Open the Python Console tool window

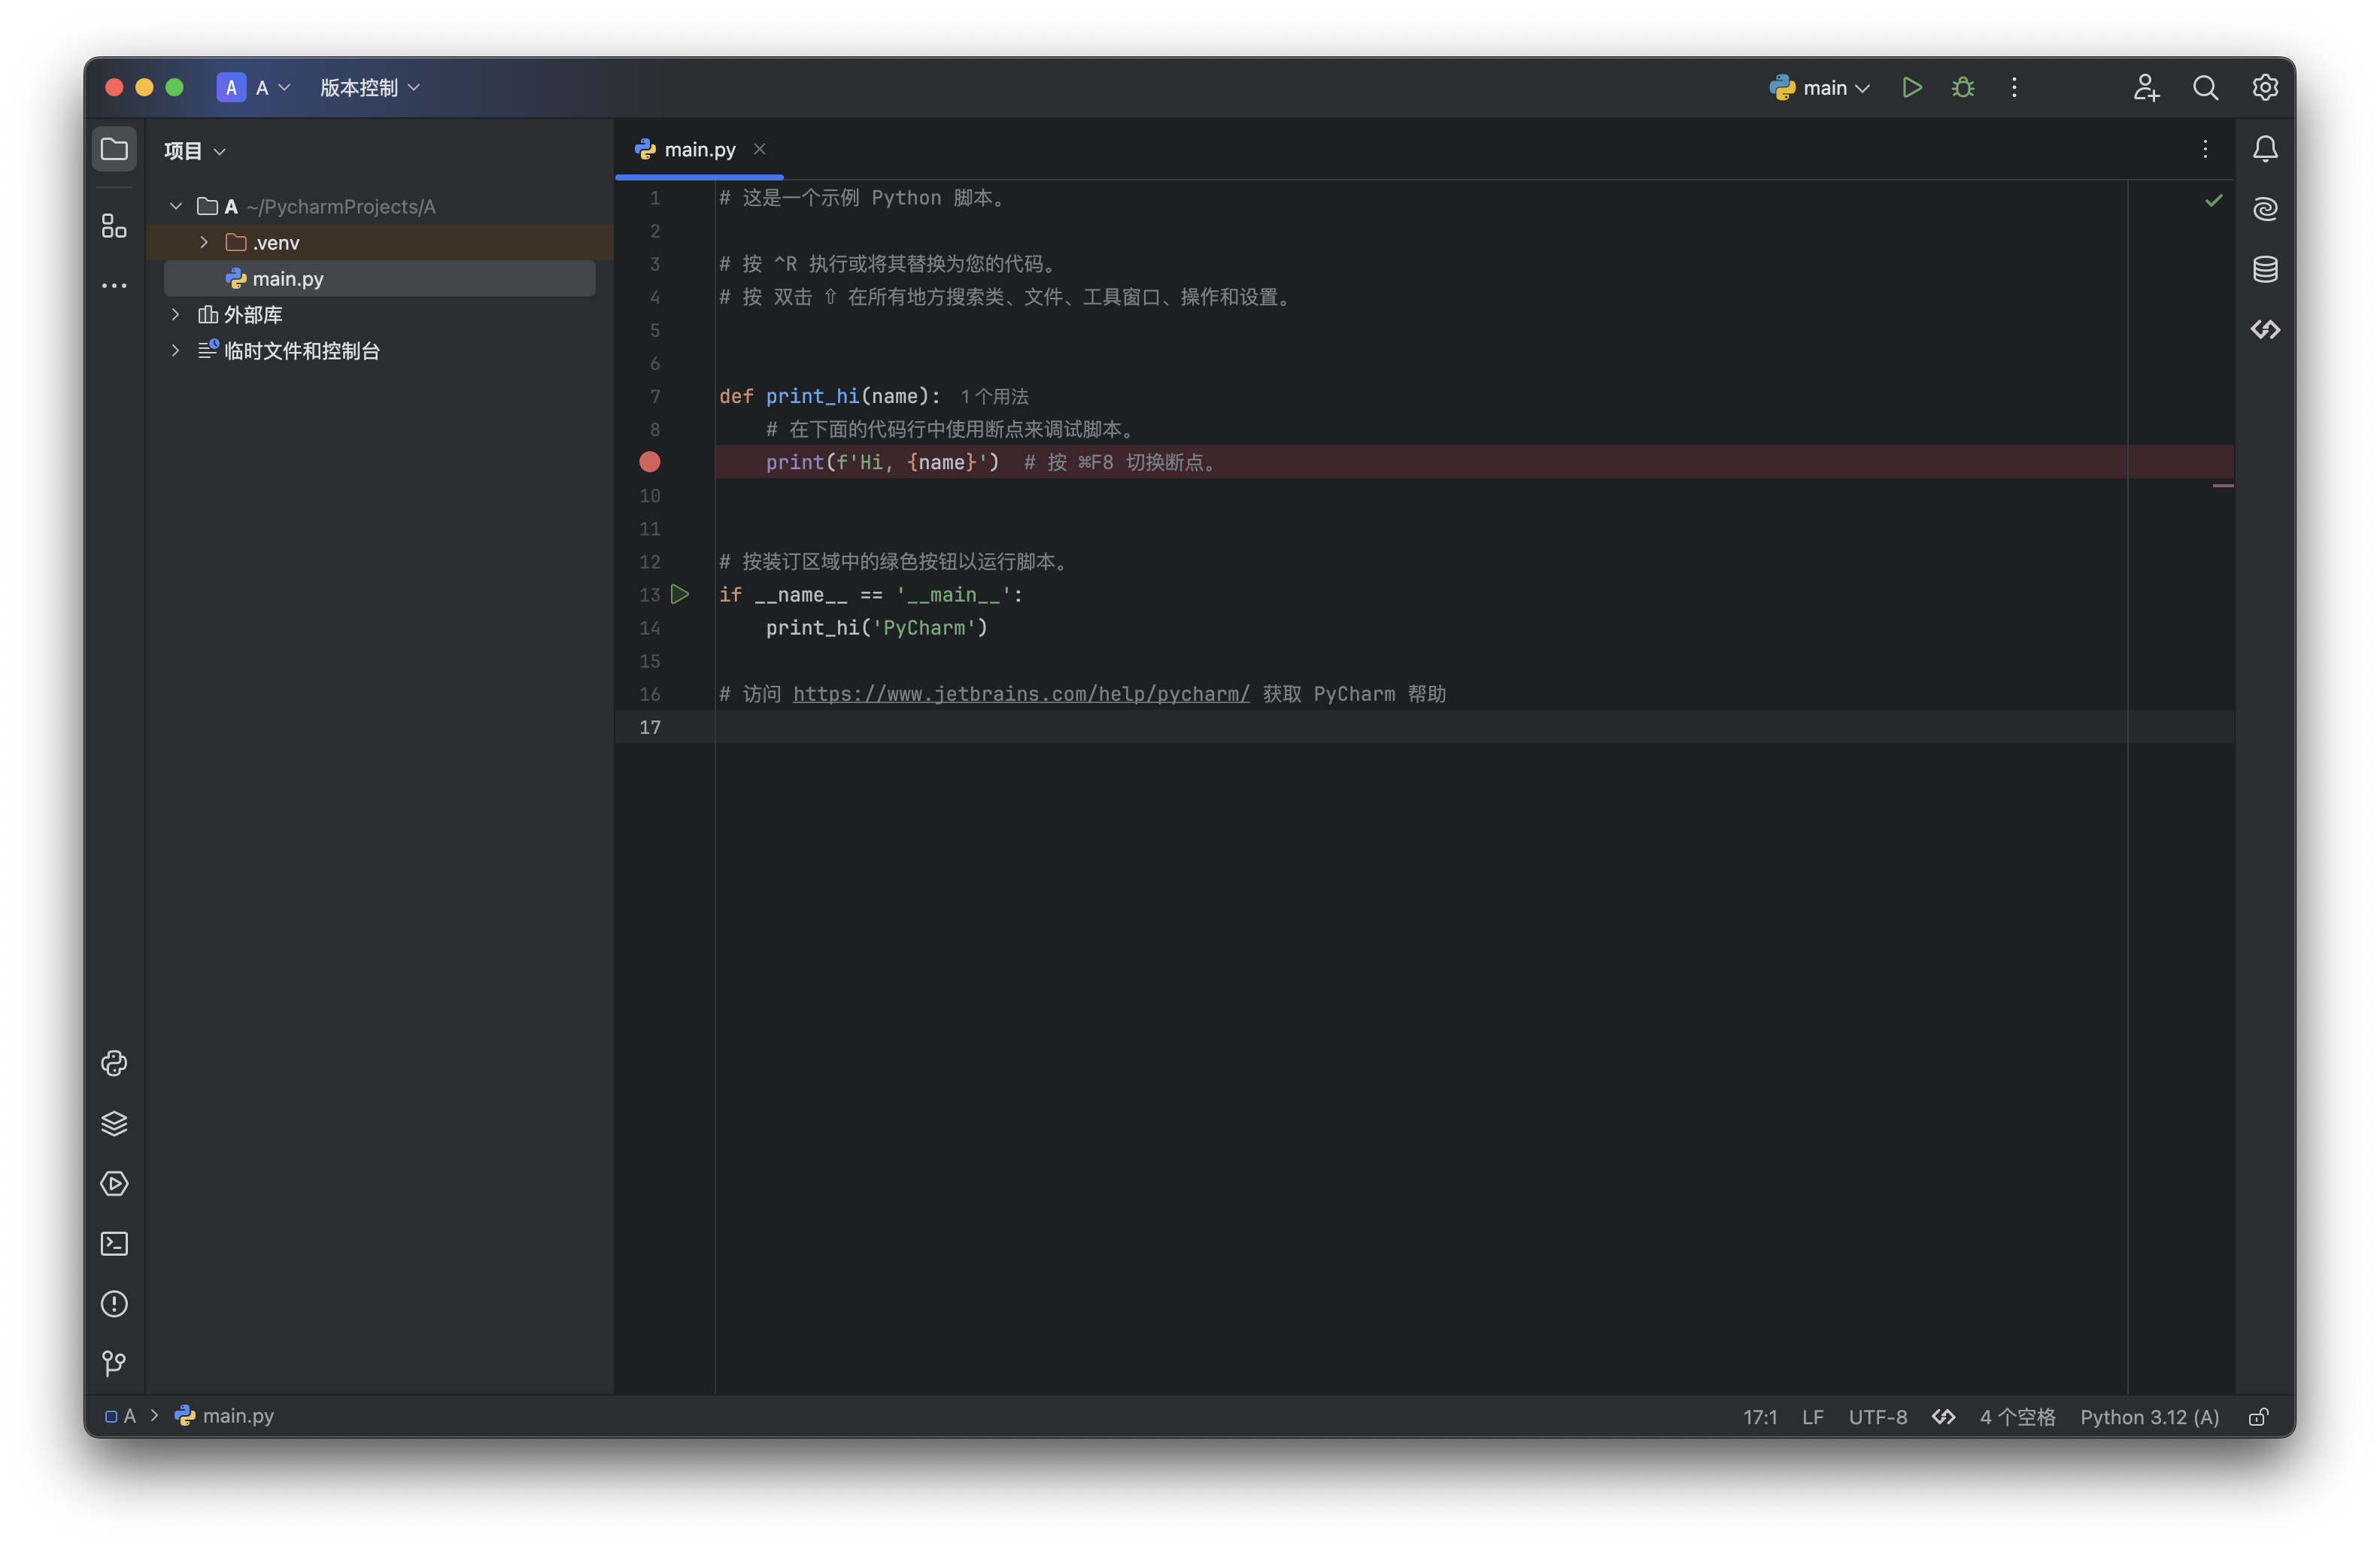114,1063
